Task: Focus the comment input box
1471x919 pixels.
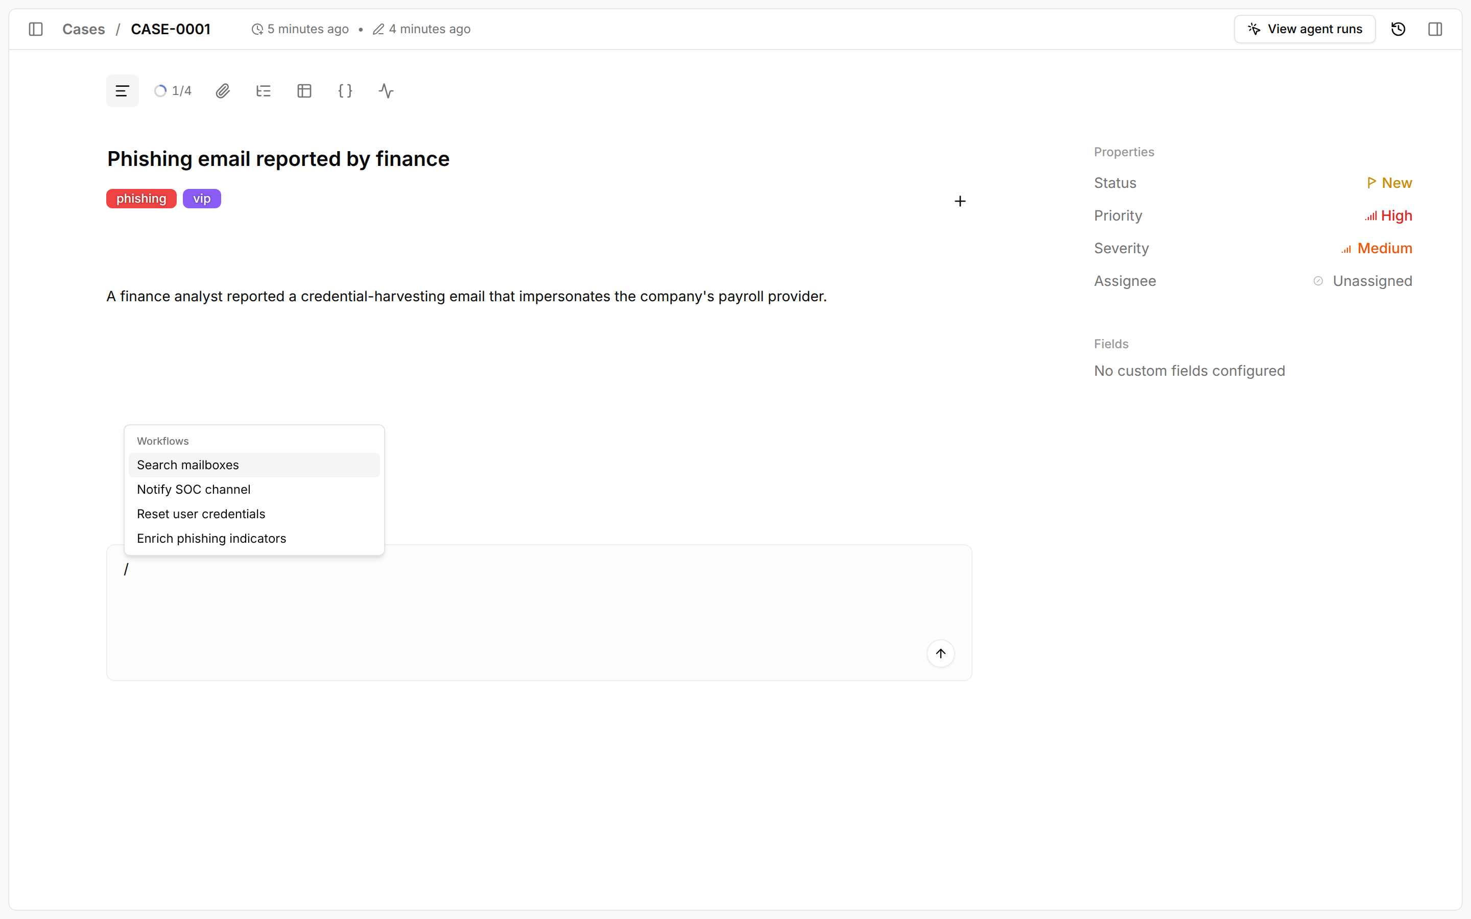Action: coord(539,613)
